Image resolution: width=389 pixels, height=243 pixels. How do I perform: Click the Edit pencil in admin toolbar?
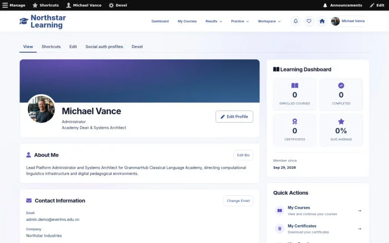(x=372, y=5)
